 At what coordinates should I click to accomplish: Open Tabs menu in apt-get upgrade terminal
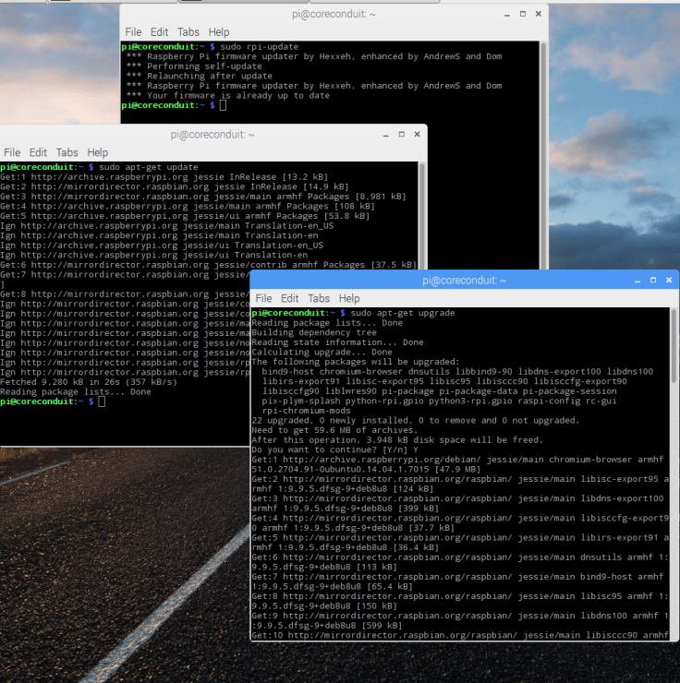coord(319,298)
